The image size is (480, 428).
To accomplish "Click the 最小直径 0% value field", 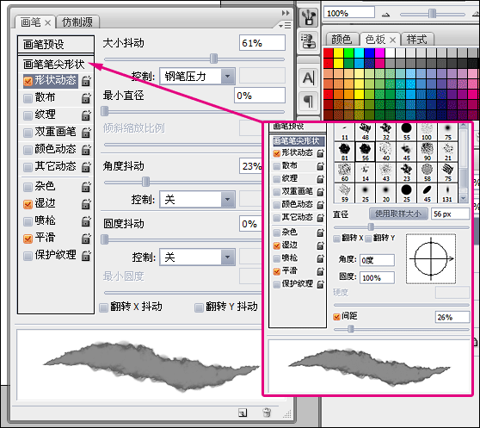I will [260, 96].
